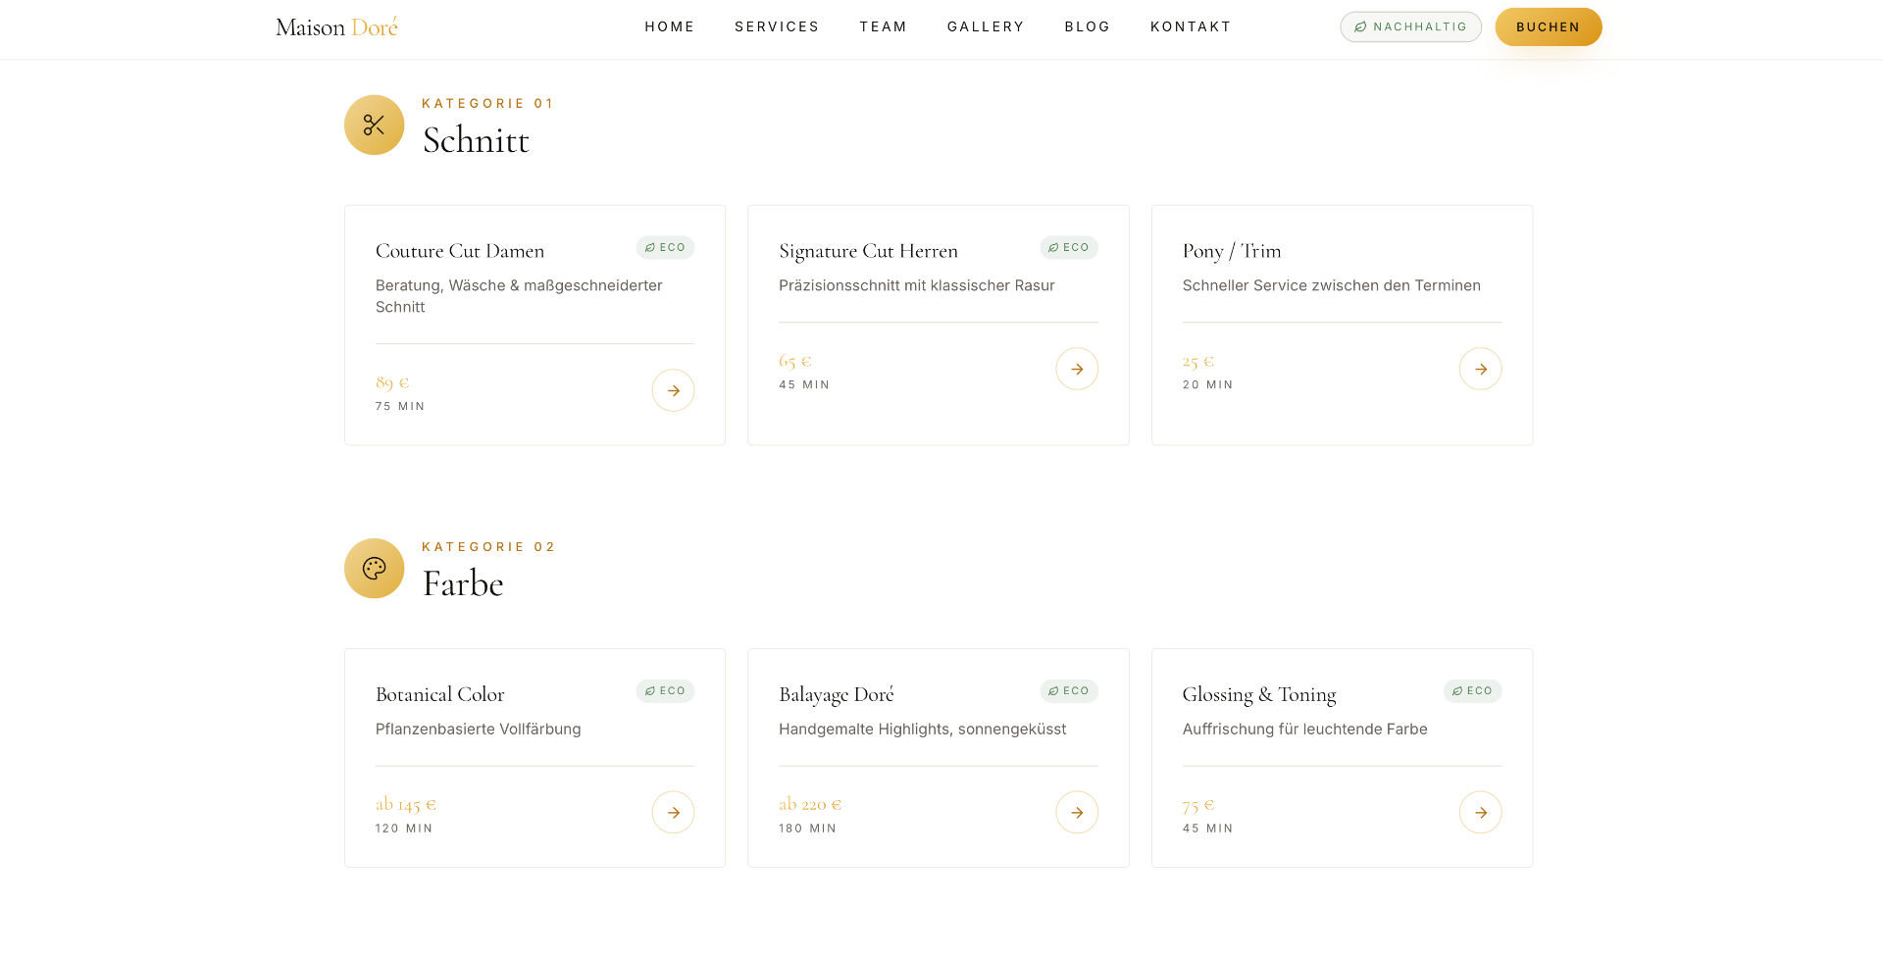Click the Farbe heading
Image resolution: width=1883 pixels, height=957 pixels.
point(463,583)
